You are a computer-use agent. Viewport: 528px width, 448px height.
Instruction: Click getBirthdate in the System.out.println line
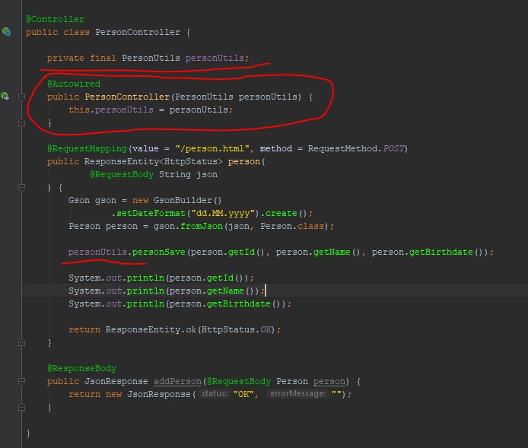tap(238, 304)
